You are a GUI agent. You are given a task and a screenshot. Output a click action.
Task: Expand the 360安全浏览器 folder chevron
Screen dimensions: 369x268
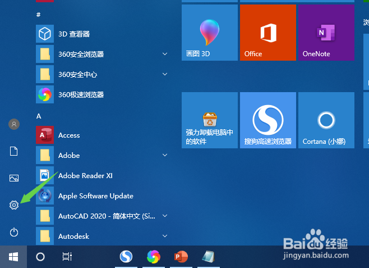tap(165, 54)
